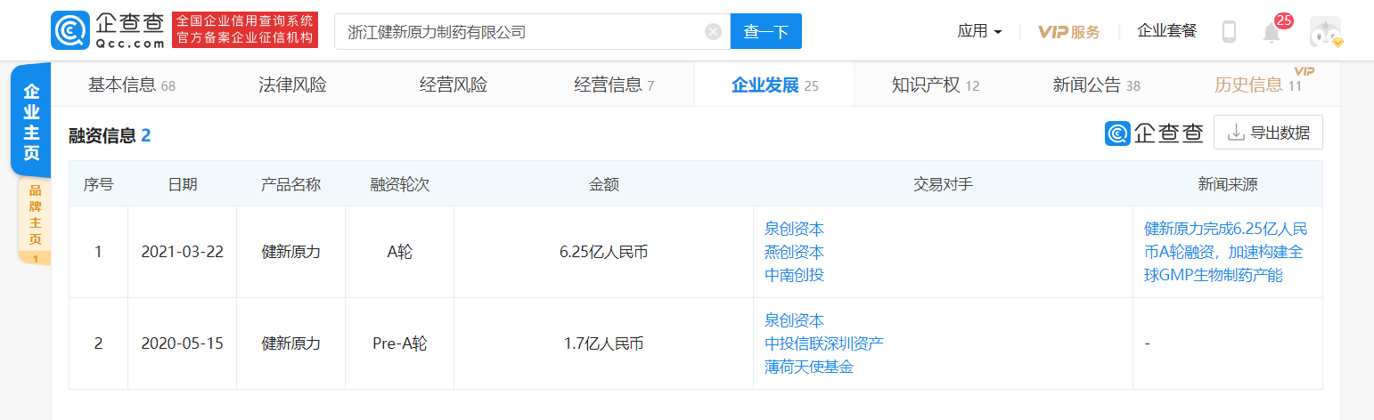Click the 融资信息 section heading
The width and height of the screenshot is (1374, 420).
pos(110,135)
